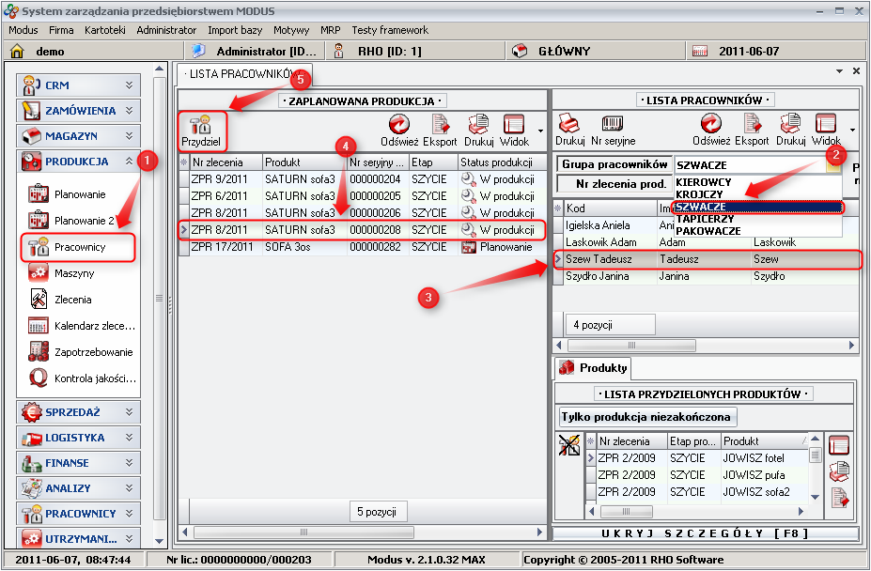Image resolution: width=871 pixels, height=571 pixels.
Task: Open Maszyny in the Produkcja sidebar
Action: [73, 273]
